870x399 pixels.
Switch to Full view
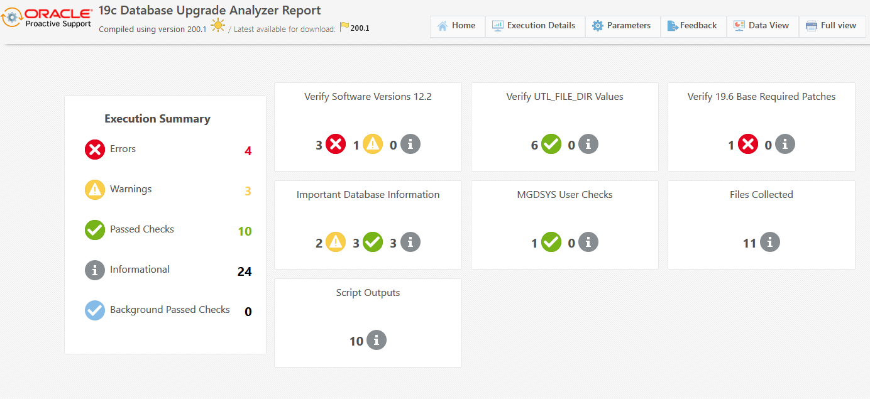[x=832, y=26]
